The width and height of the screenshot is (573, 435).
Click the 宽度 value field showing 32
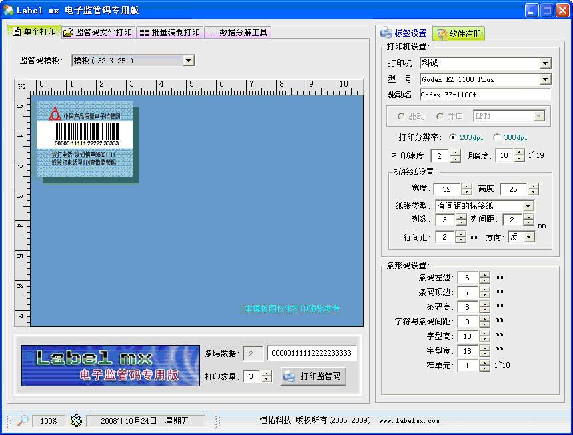click(448, 189)
